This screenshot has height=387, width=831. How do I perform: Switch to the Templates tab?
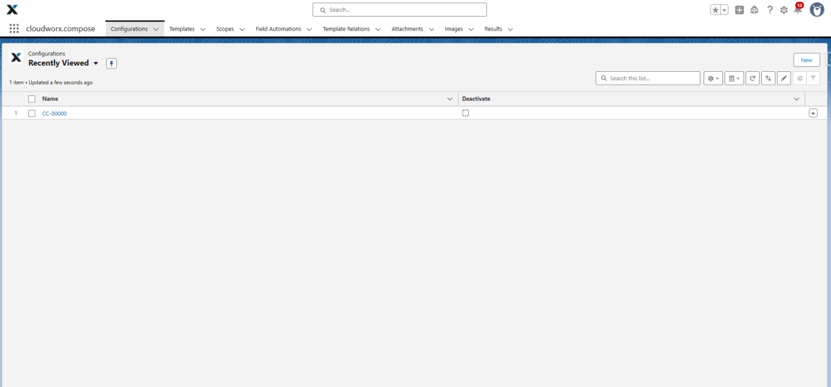tap(181, 29)
